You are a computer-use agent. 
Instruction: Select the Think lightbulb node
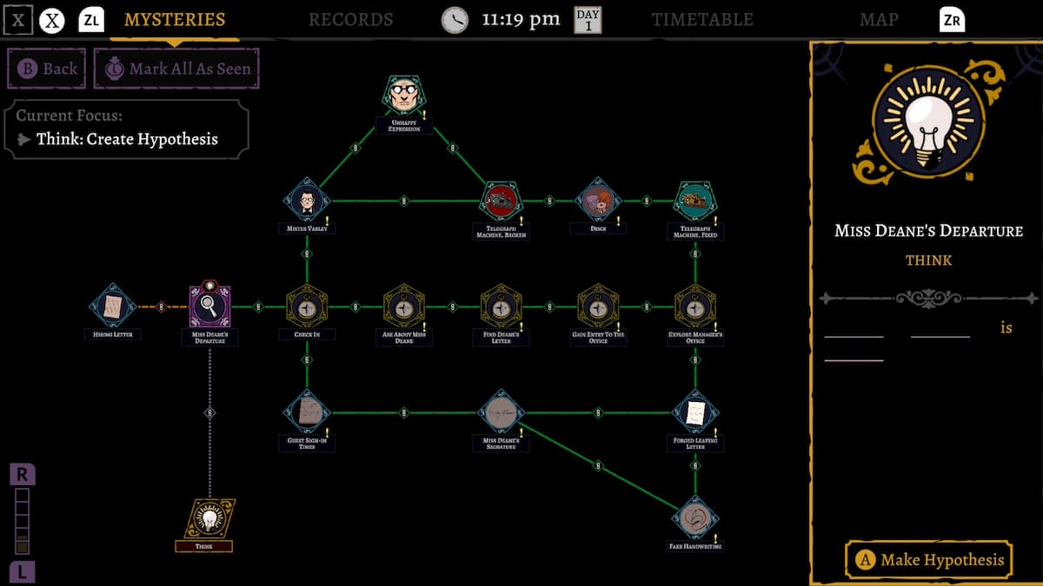(209, 518)
